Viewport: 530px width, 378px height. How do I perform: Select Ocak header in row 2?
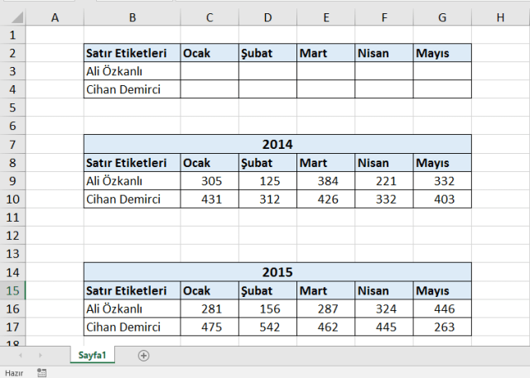click(x=210, y=53)
